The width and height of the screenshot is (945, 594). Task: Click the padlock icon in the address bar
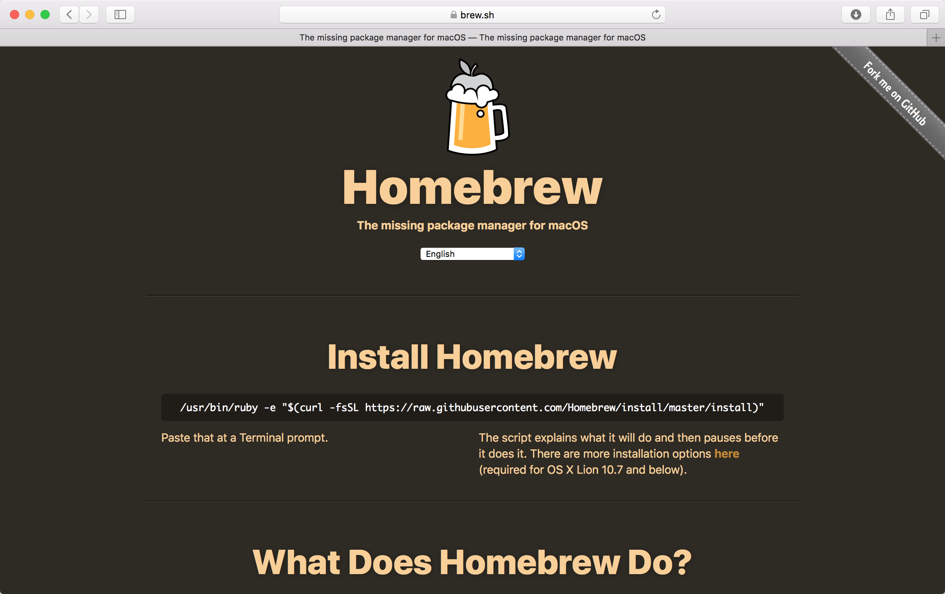coord(453,15)
